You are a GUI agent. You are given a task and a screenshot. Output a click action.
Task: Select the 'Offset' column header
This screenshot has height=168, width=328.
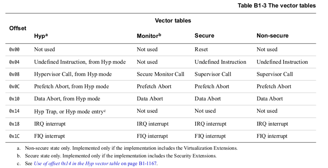click(18, 28)
